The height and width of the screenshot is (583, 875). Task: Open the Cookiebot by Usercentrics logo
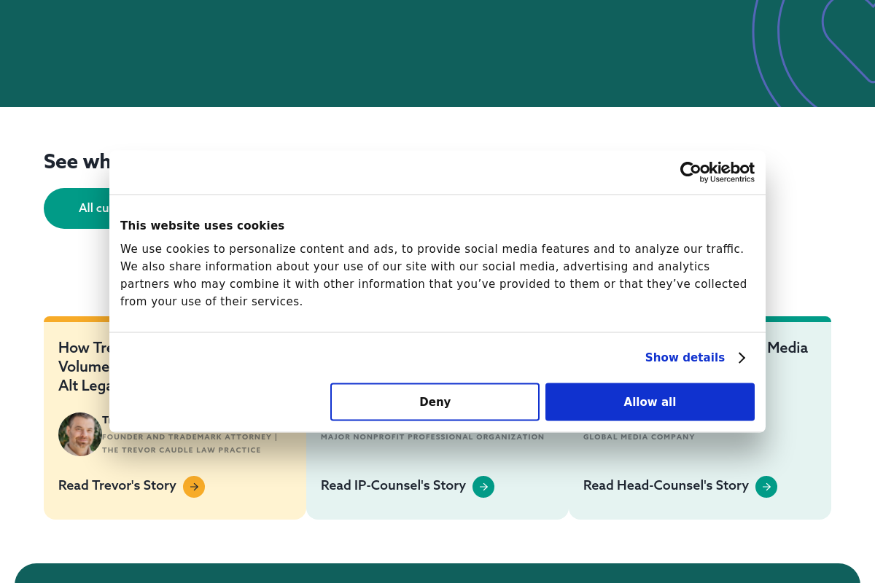717,172
